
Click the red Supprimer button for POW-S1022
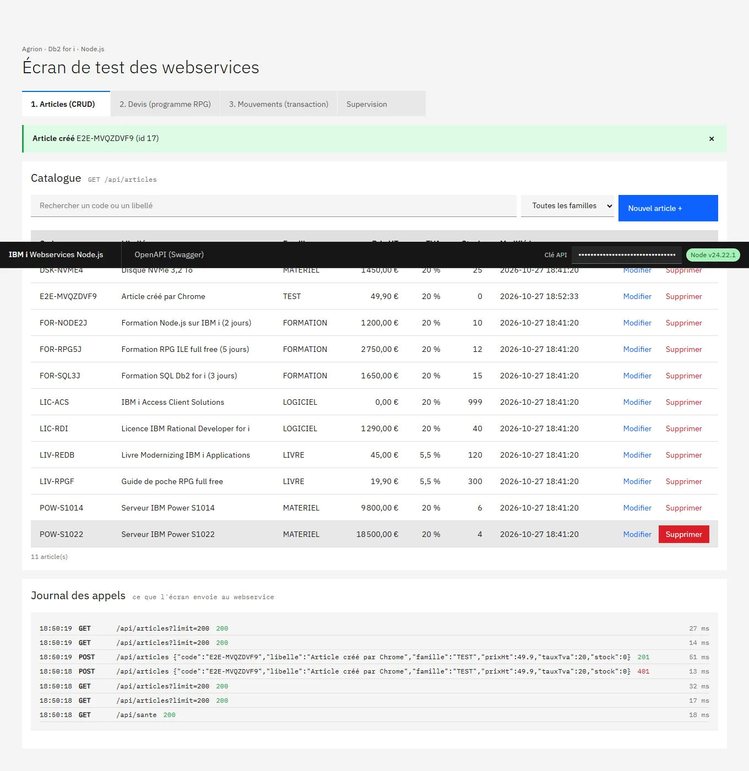click(x=683, y=534)
